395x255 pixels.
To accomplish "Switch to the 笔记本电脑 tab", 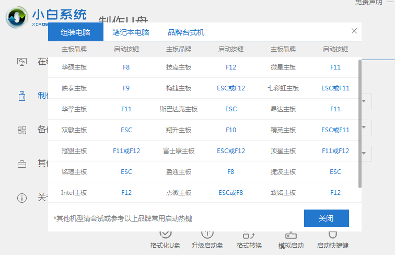I will [x=131, y=32].
